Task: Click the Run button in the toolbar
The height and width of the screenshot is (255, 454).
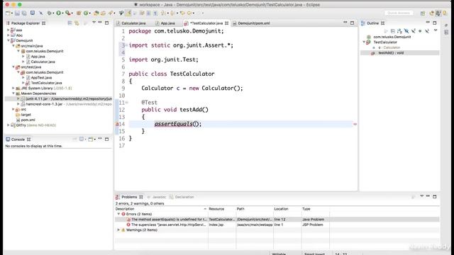Action: [x=58, y=13]
